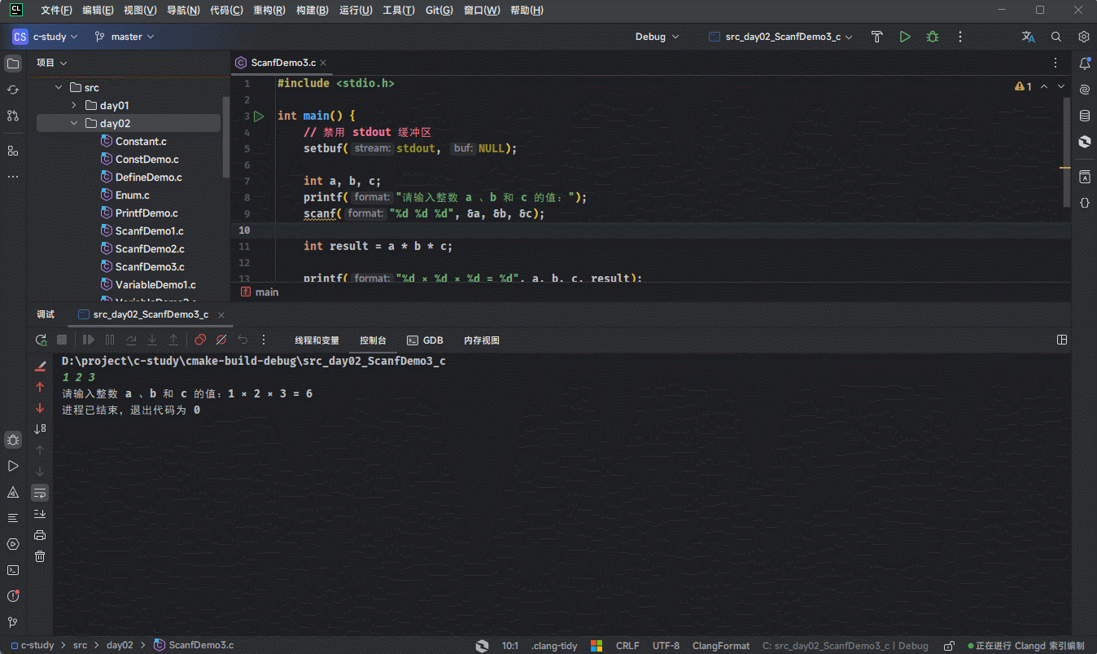
Task: Collapse the day02 folder in the project tree
Action: pos(74,122)
